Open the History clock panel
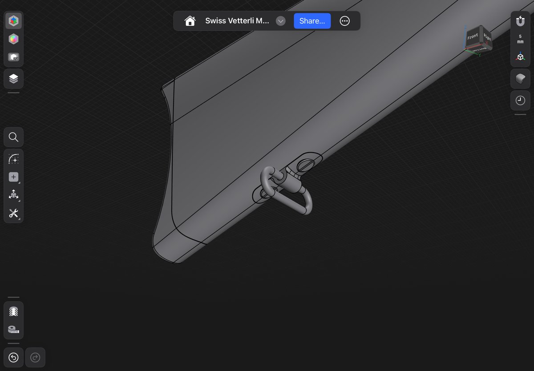The height and width of the screenshot is (371, 534). coord(520,101)
